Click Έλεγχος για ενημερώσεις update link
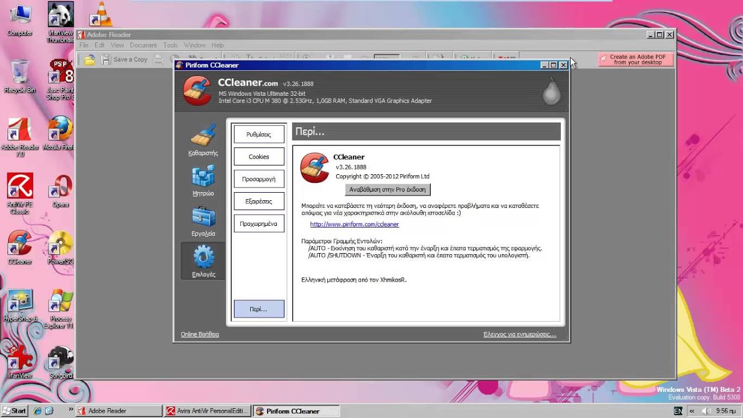The width and height of the screenshot is (743, 418). (520, 334)
